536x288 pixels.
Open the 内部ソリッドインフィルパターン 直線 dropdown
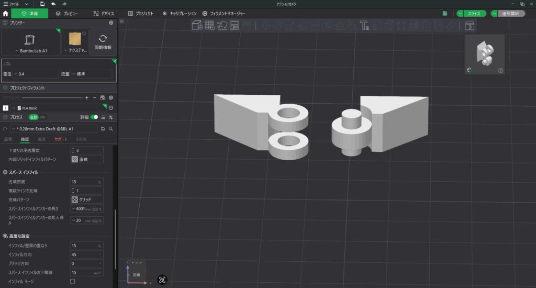87,159
